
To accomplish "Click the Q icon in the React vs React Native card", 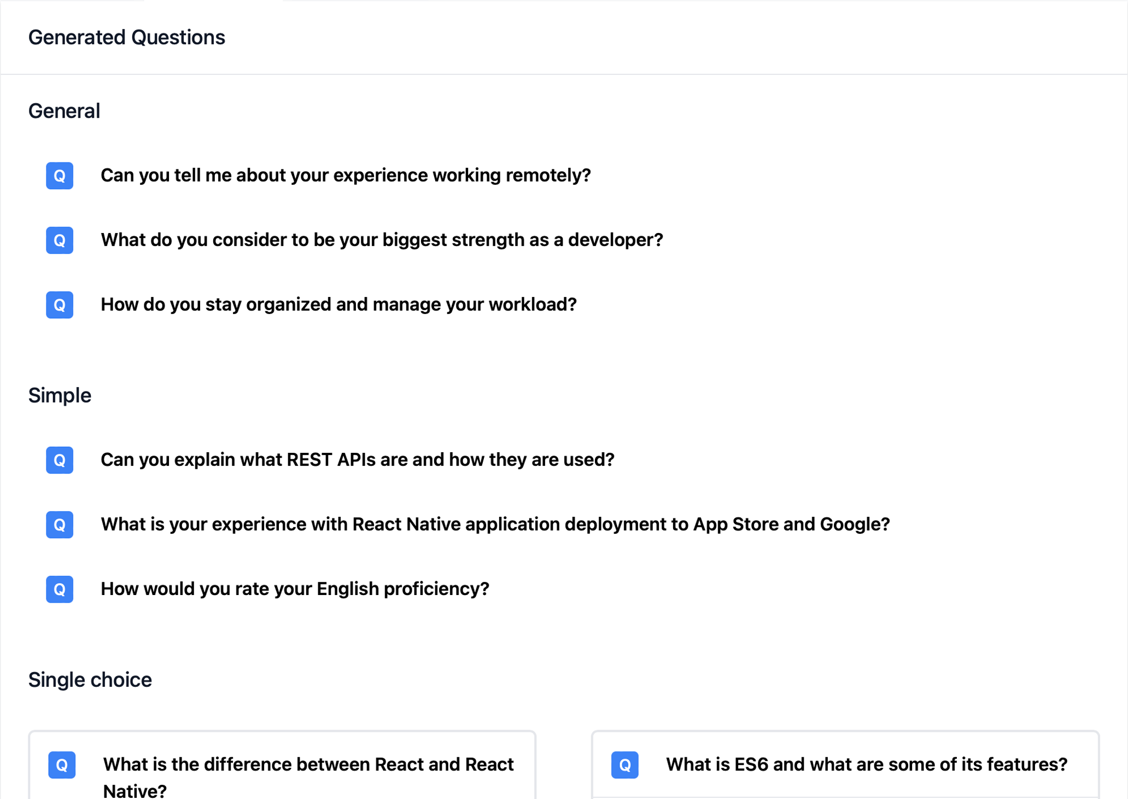I will click(x=62, y=765).
